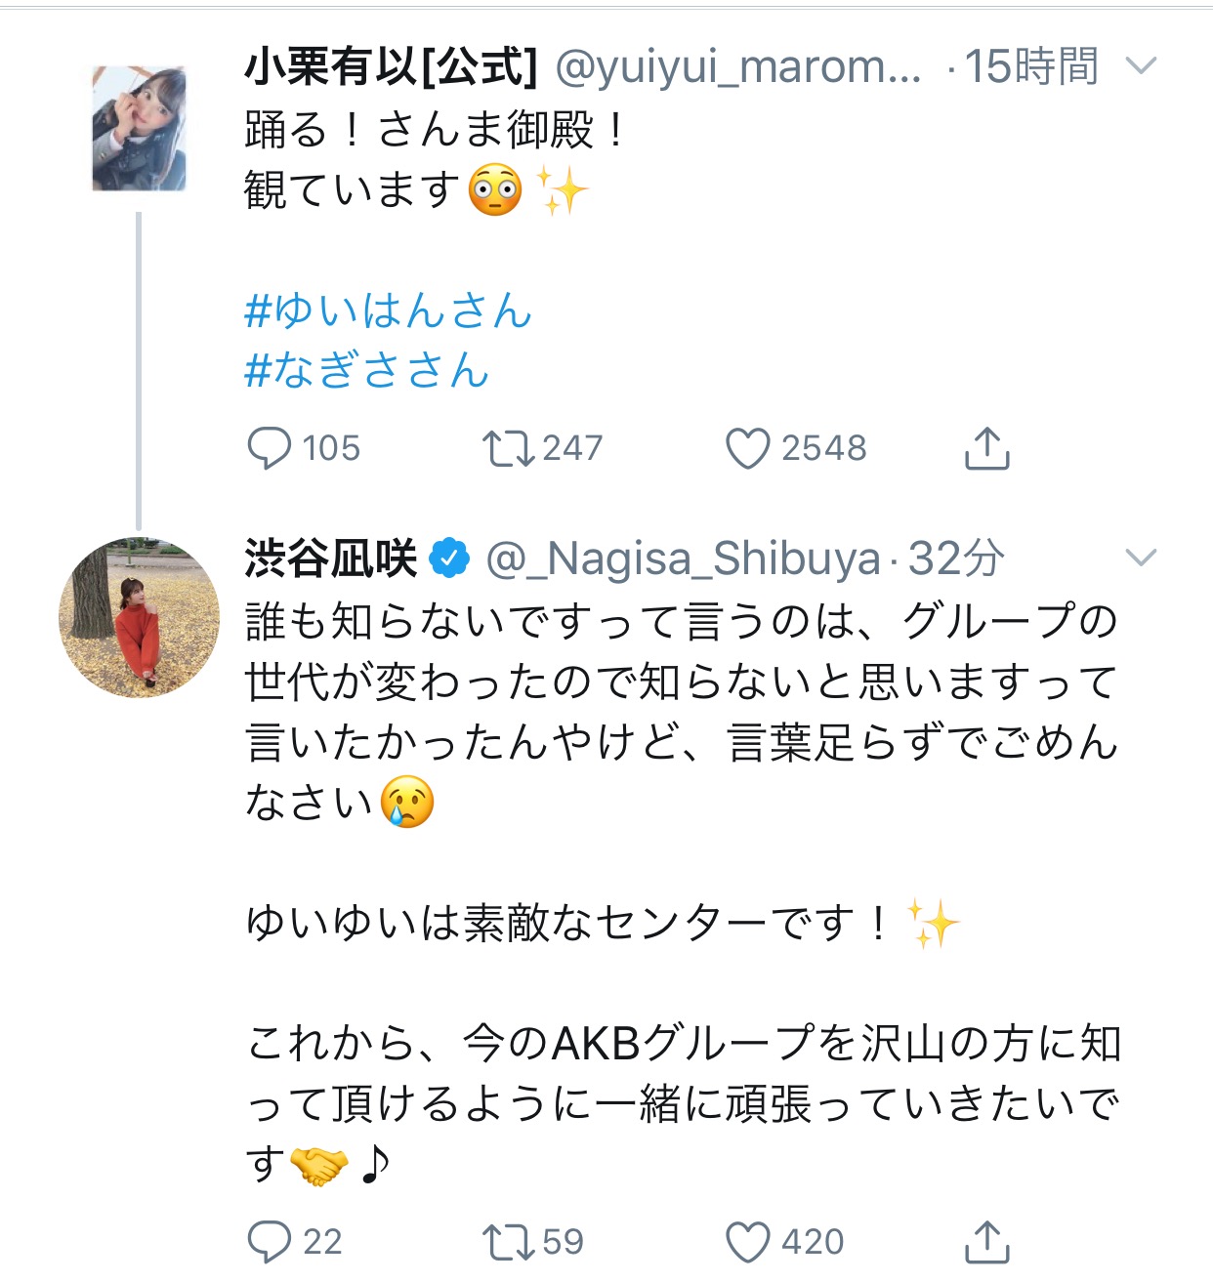1213x1282 pixels.
Task: Open the @yuiyui_marom handle
Action: (737, 66)
